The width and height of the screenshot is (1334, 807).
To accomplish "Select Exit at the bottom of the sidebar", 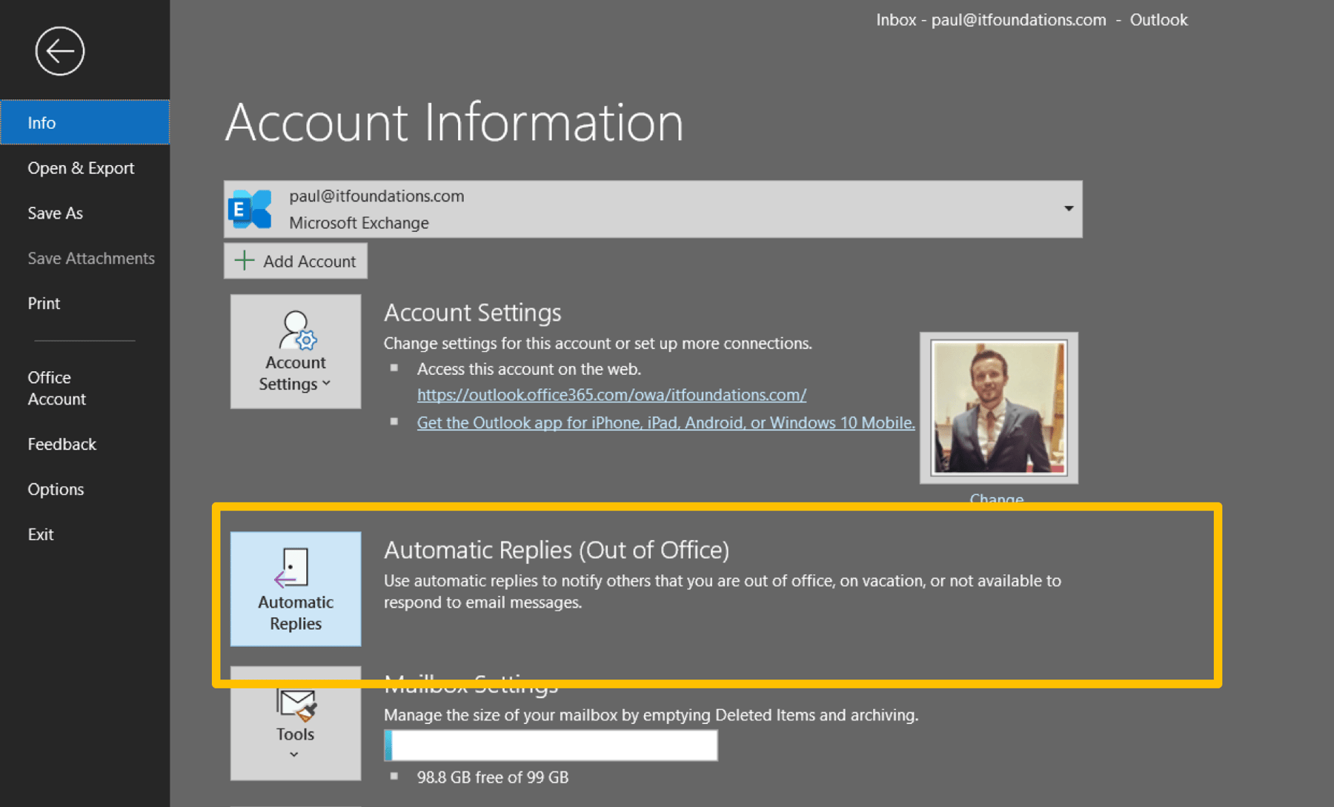I will click(40, 534).
